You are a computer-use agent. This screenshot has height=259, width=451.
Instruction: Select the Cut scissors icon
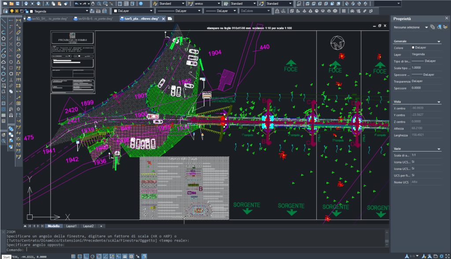[x=47, y=4]
